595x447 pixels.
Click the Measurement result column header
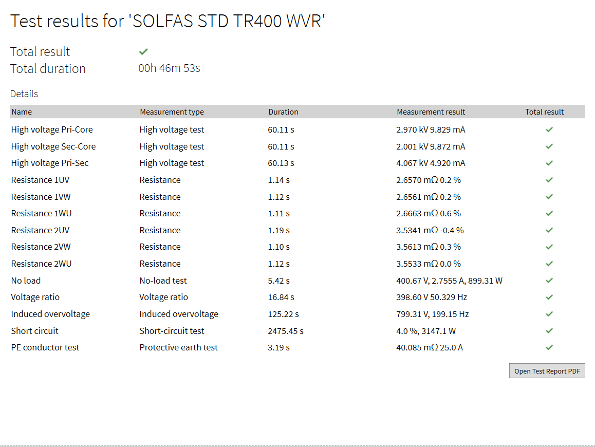pyautogui.click(x=431, y=112)
